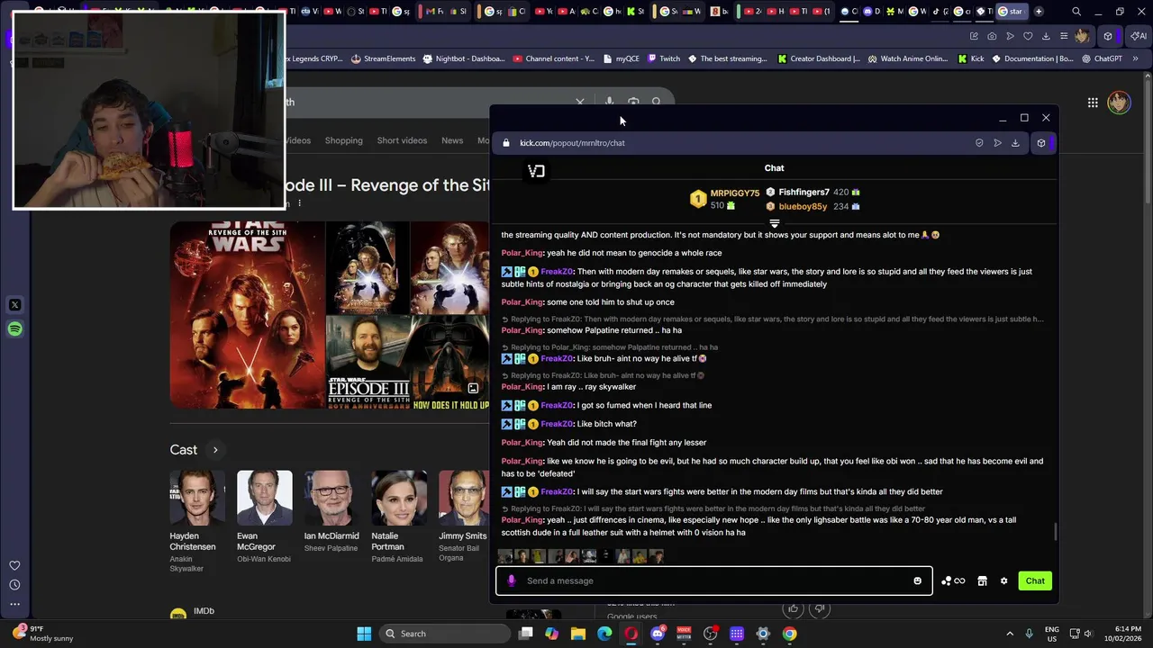Screen dimensions: 1153x648
Task: Open Discord from the taskbar
Action: tap(658, 634)
